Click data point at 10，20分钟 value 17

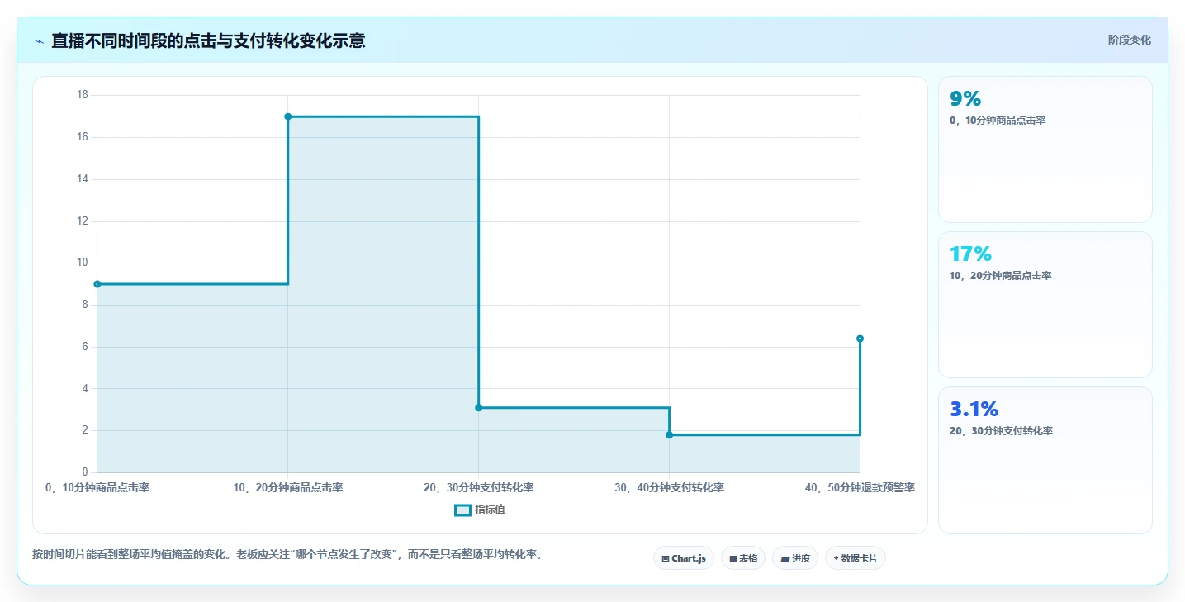(x=288, y=116)
